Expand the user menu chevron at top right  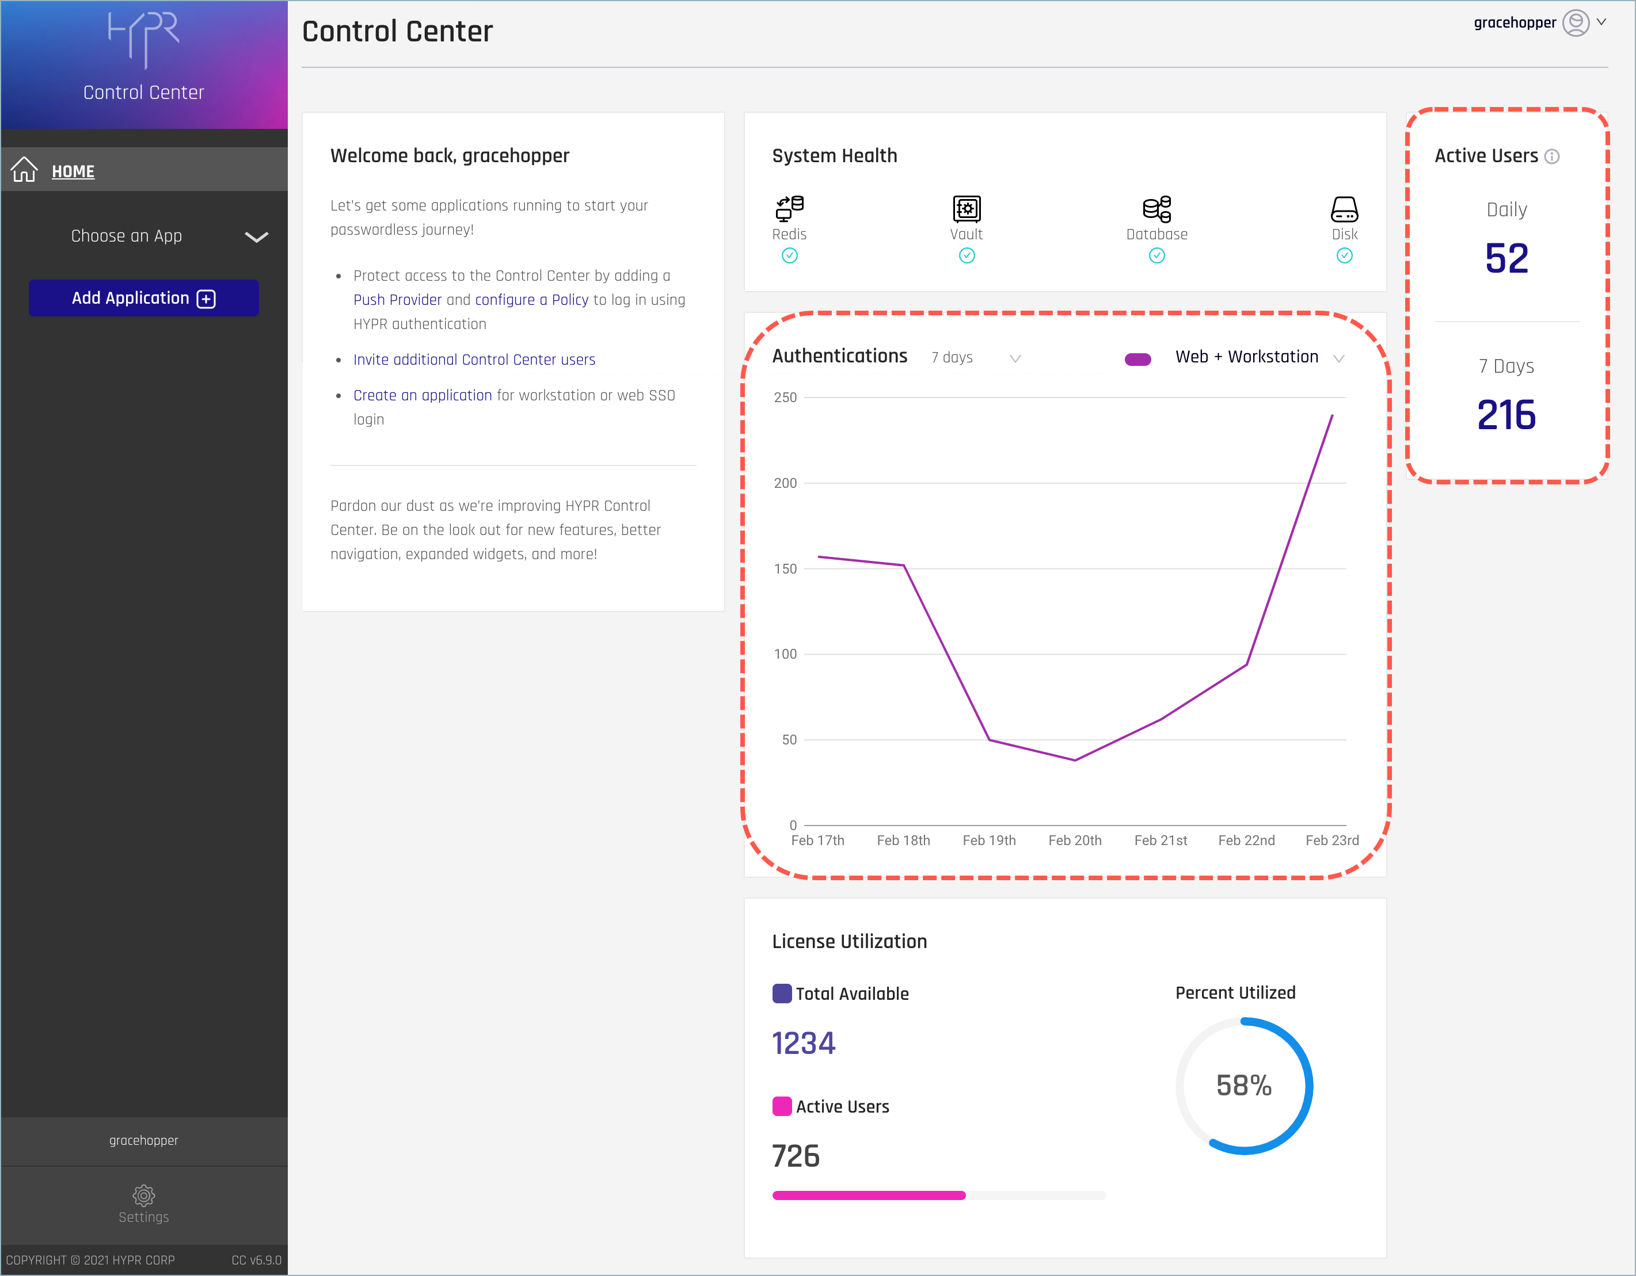click(1601, 22)
